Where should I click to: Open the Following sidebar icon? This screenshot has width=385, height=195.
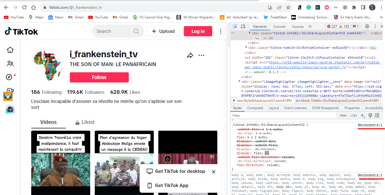pos(10,63)
